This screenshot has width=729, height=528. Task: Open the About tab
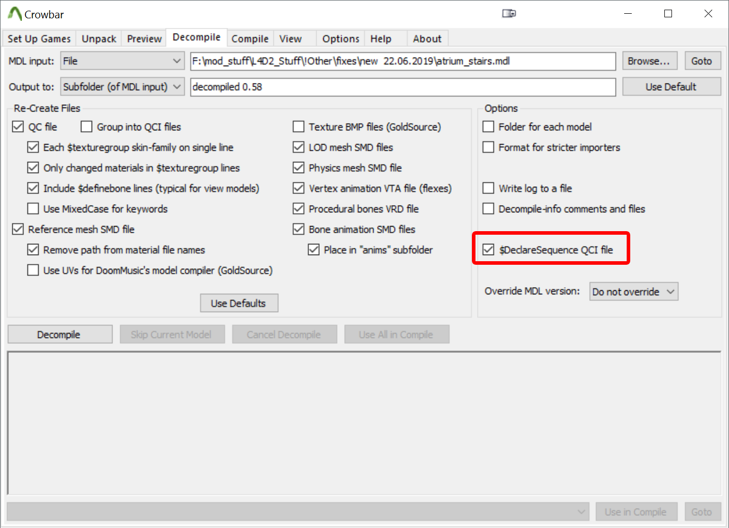pyautogui.click(x=427, y=39)
